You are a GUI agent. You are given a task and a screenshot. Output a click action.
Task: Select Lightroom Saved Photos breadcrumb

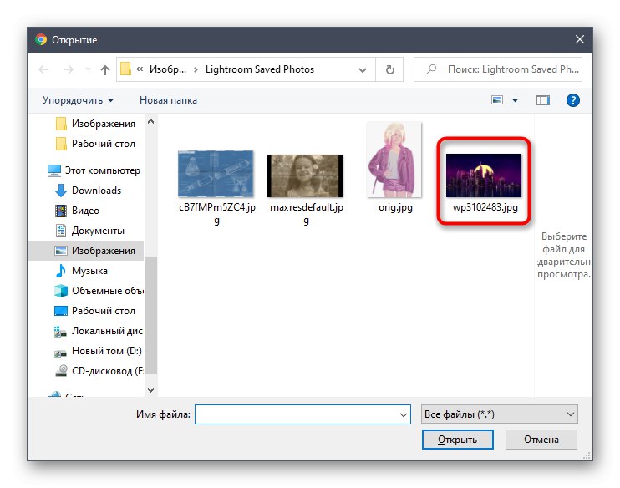[259, 69]
